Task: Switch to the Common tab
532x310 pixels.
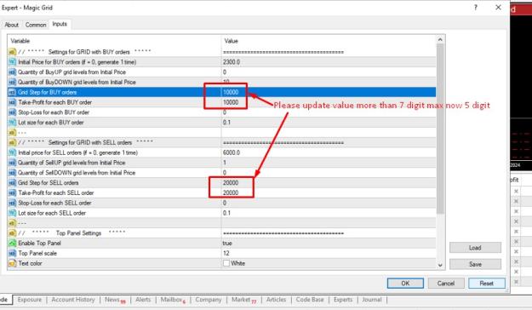Action: pos(36,25)
